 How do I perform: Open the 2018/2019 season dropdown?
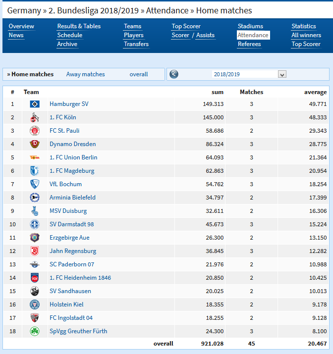click(249, 74)
